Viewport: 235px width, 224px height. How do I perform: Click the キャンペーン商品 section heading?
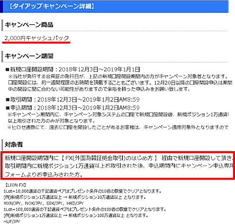29,25
